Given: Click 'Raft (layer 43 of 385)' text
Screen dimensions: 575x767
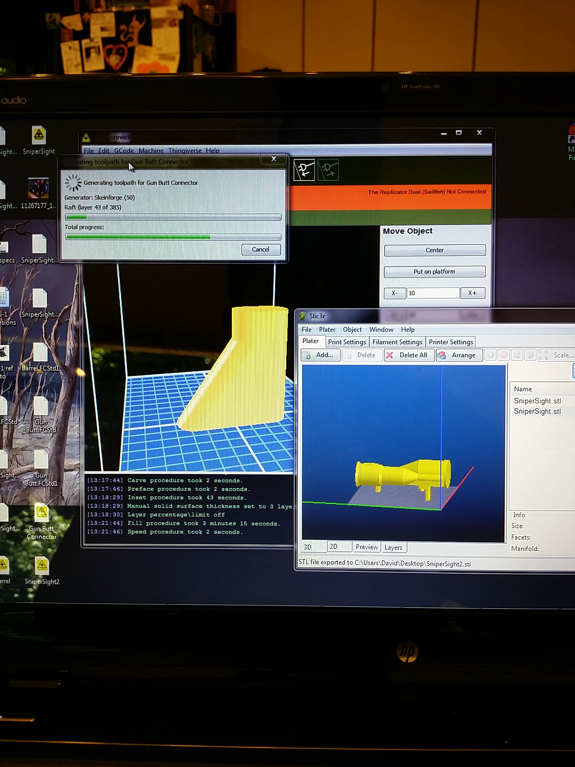Looking at the screenshot, I should tap(93, 207).
